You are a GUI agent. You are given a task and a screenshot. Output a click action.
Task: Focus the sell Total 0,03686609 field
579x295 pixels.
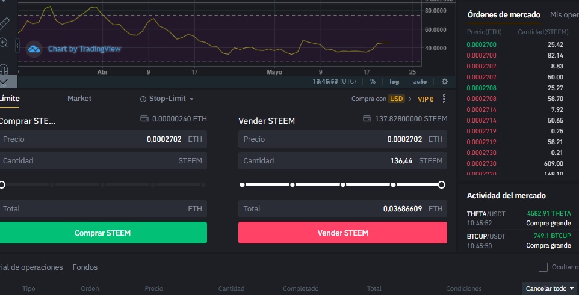pyautogui.click(x=342, y=208)
